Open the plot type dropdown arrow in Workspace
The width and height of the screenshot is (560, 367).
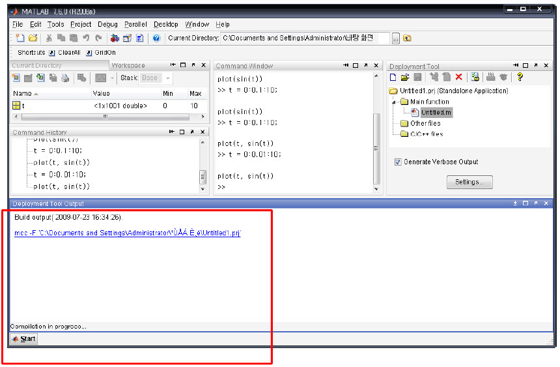[112, 78]
